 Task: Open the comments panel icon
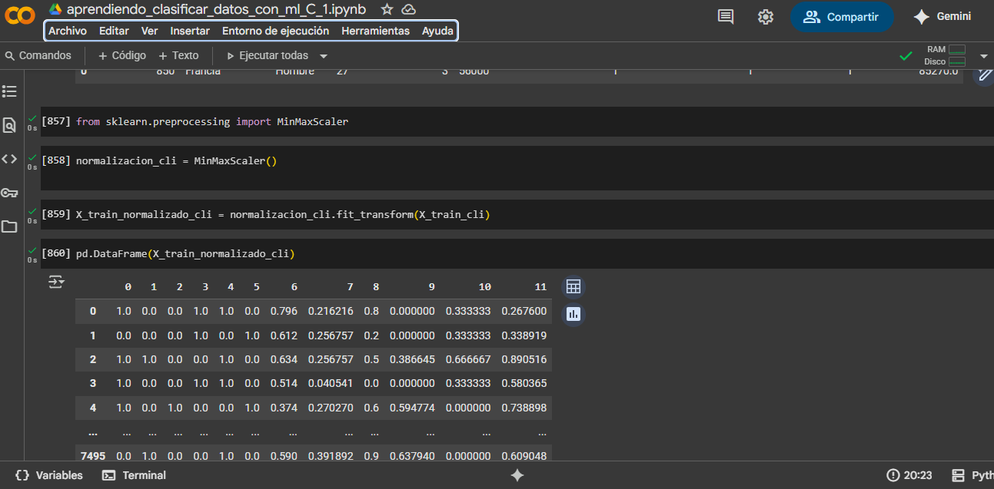pos(725,17)
